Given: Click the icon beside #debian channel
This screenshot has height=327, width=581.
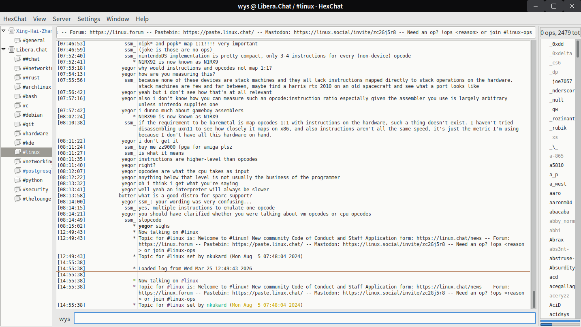Looking at the screenshot, I should 17,115.
